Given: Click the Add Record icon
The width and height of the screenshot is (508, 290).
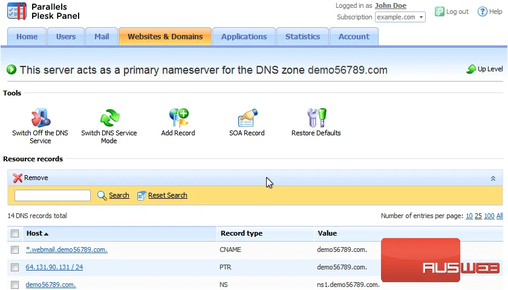Looking at the screenshot, I should click(178, 117).
